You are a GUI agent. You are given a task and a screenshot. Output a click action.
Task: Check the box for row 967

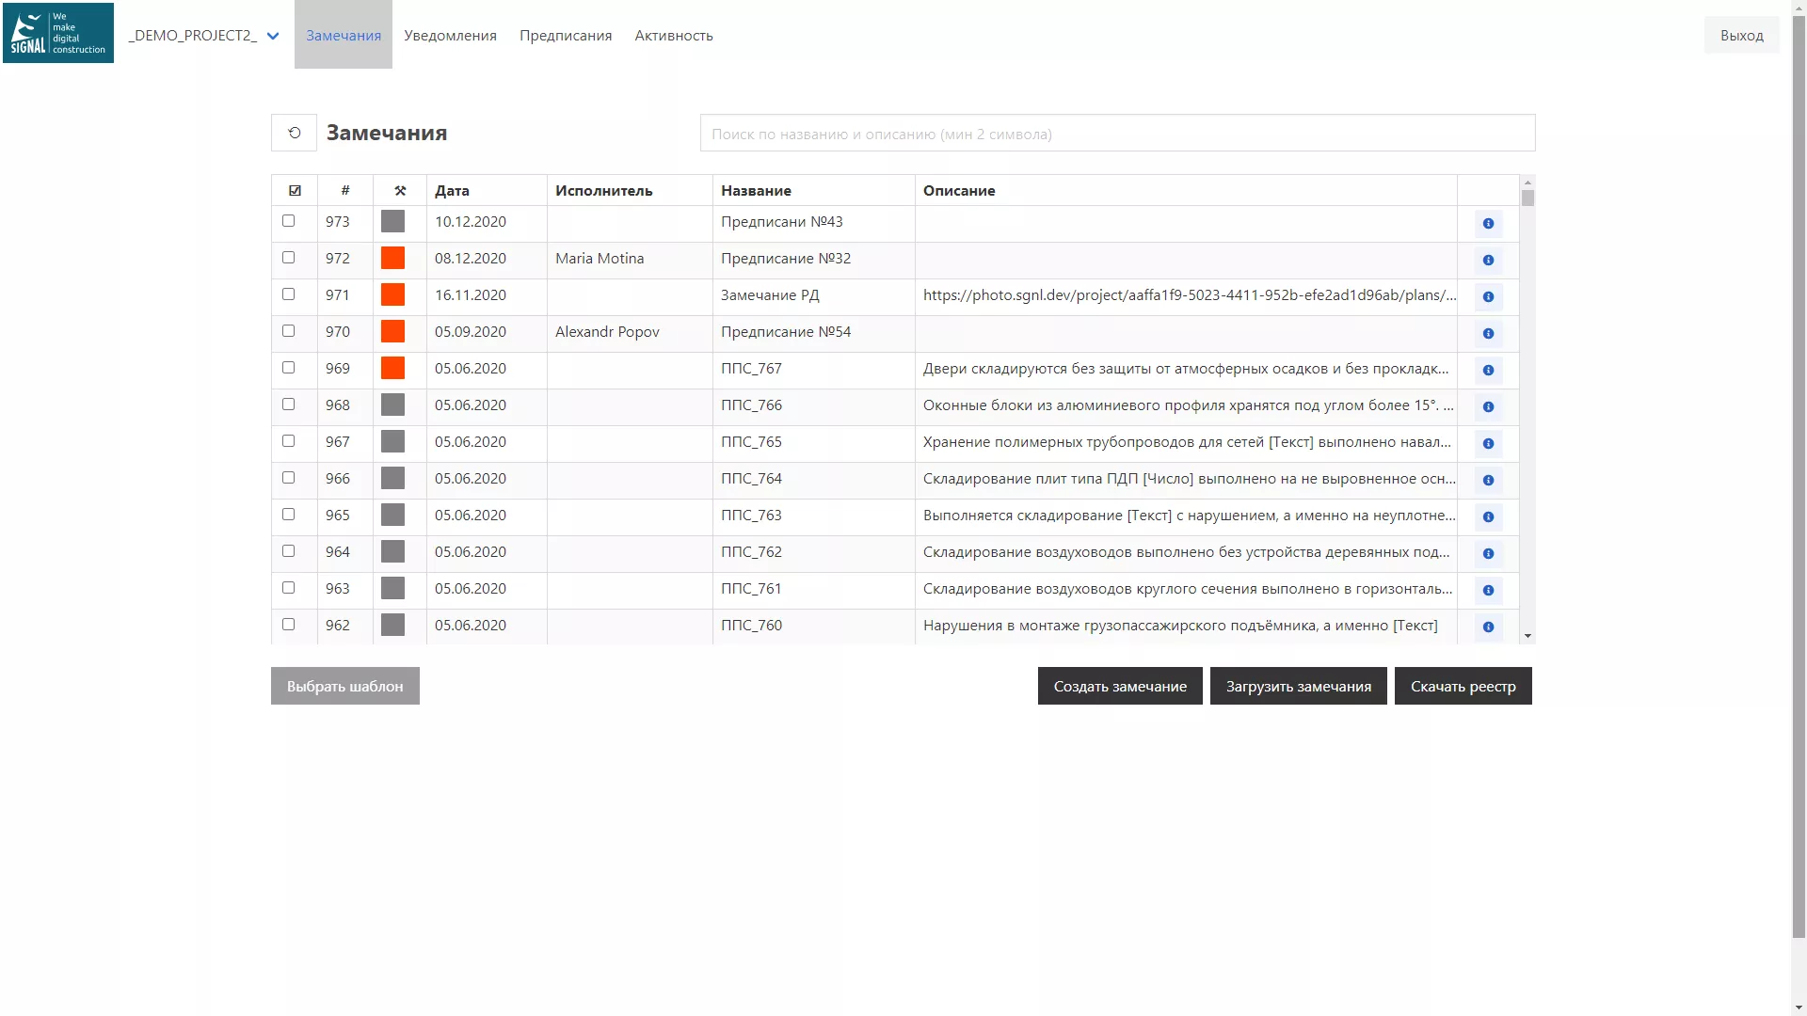point(289,441)
